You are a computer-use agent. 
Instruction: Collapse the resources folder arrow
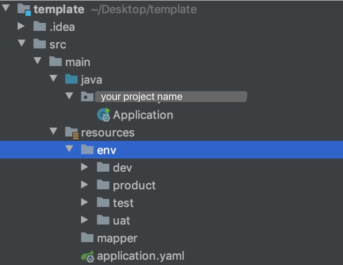coord(53,132)
